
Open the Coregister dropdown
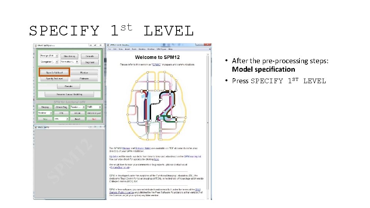click(x=49, y=62)
